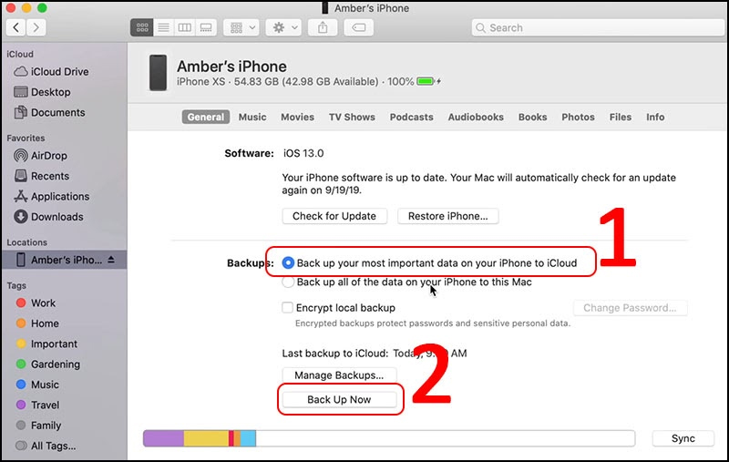Select back up to iCloud option
The width and height of the screenshot is (729, 462).
(x=288, y=263)
